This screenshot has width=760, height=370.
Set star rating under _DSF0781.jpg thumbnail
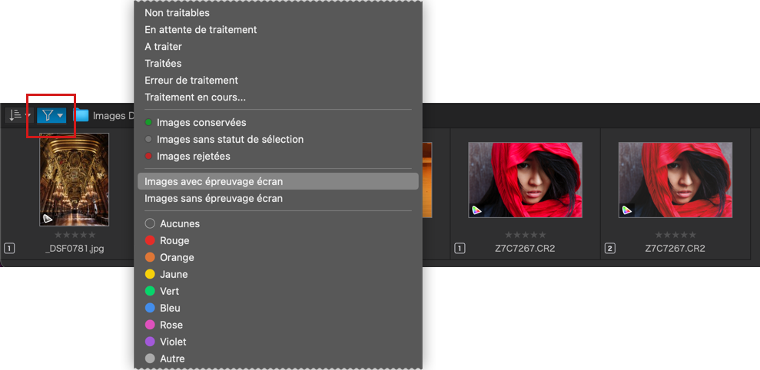[75, 235]
